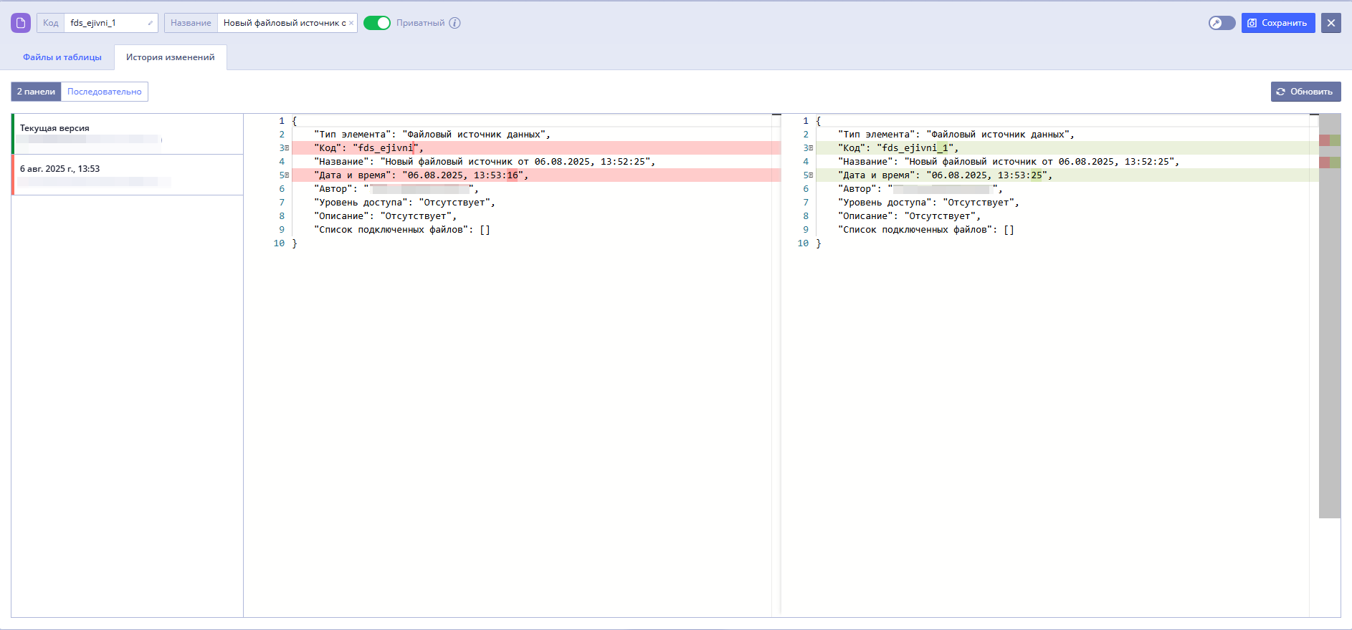Toggle the key access switch
Screen dimensions: 1352x630
point(1222,23)
